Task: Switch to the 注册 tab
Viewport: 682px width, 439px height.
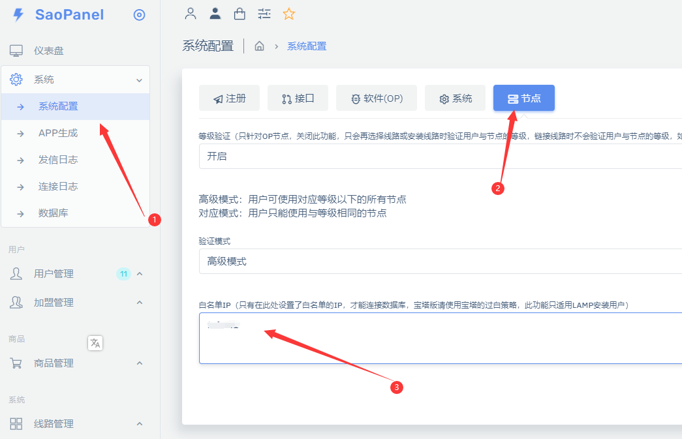Action: pyautogui.click(x=229, y=98)
